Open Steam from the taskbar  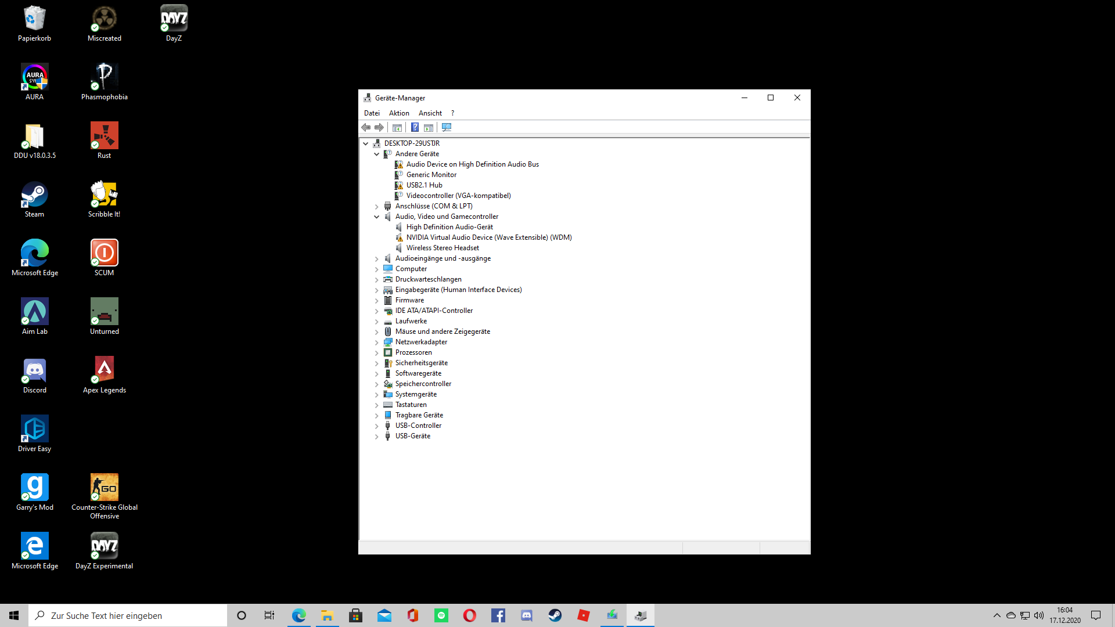click(x=555, y=615)
